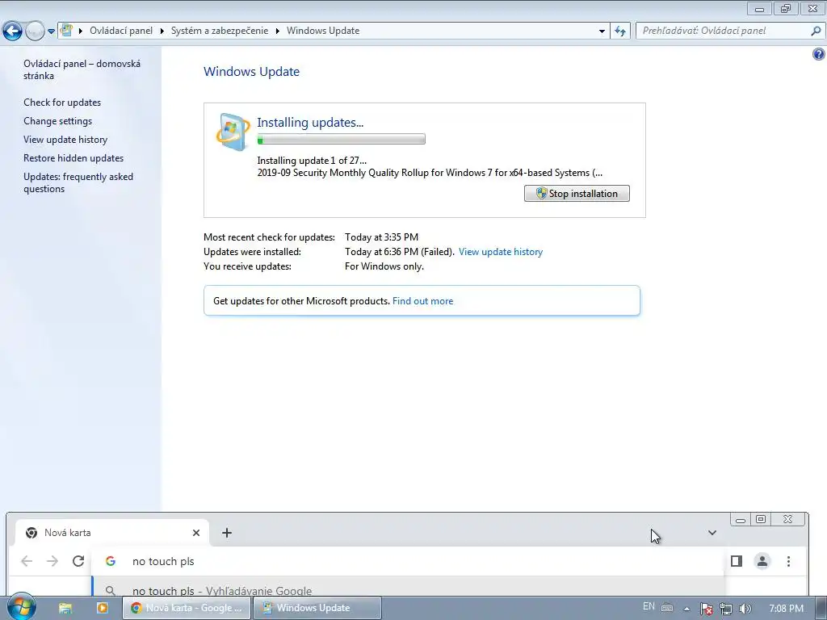Click the Windows Update shield icon
827x620 pixels.
click(x=233, y=132)
